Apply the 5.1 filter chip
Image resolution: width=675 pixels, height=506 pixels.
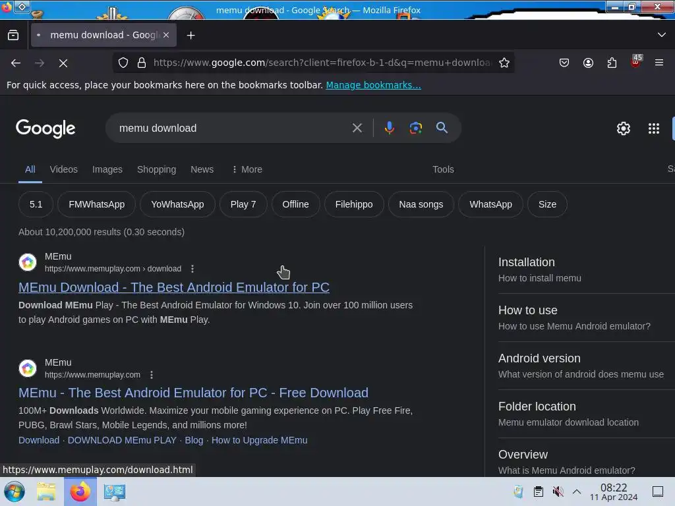pos(36,204)
